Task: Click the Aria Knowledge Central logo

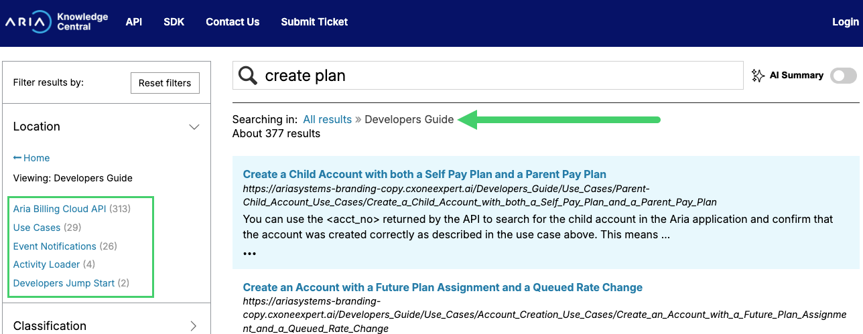Action: click(56, 22)
